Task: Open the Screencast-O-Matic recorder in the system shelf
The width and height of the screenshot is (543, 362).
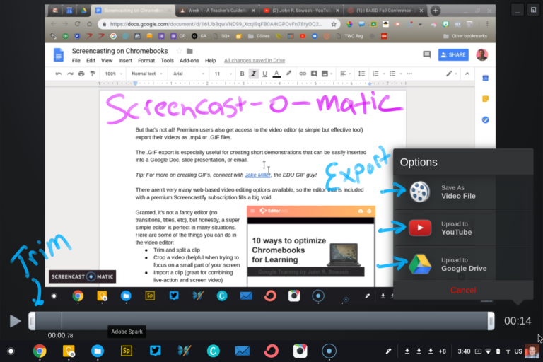Action: coord(329,351)
